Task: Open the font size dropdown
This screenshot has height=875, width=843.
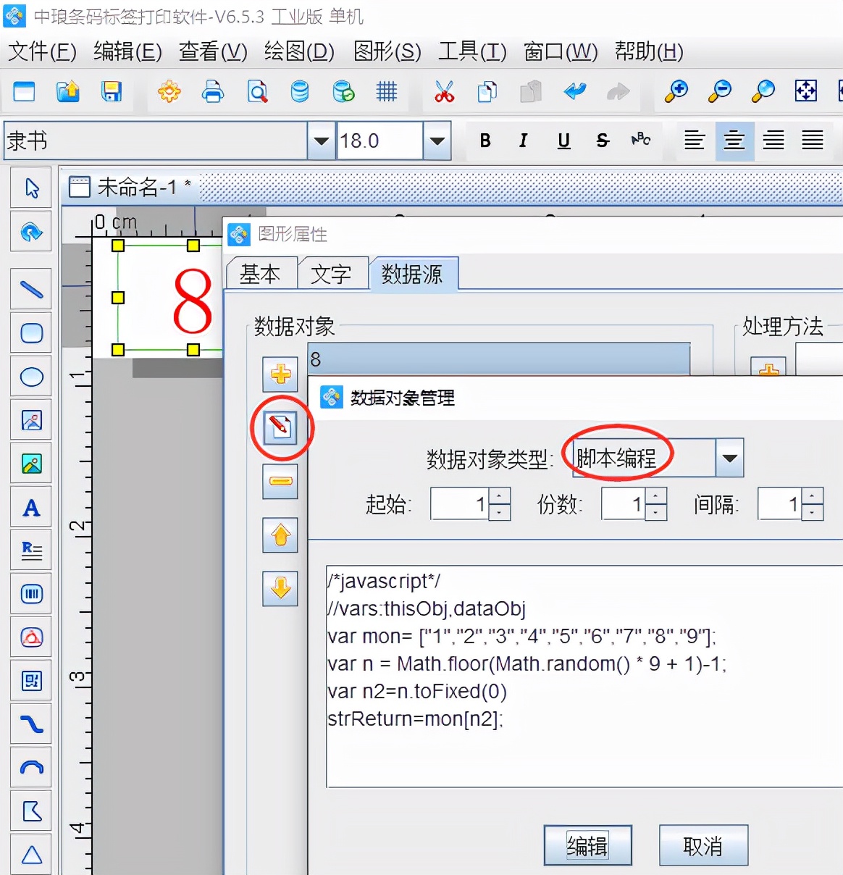Action: click(436, 141)
